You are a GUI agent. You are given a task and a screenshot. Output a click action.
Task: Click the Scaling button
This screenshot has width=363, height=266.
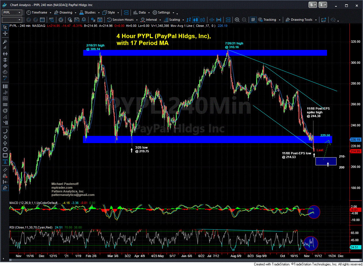172,20
